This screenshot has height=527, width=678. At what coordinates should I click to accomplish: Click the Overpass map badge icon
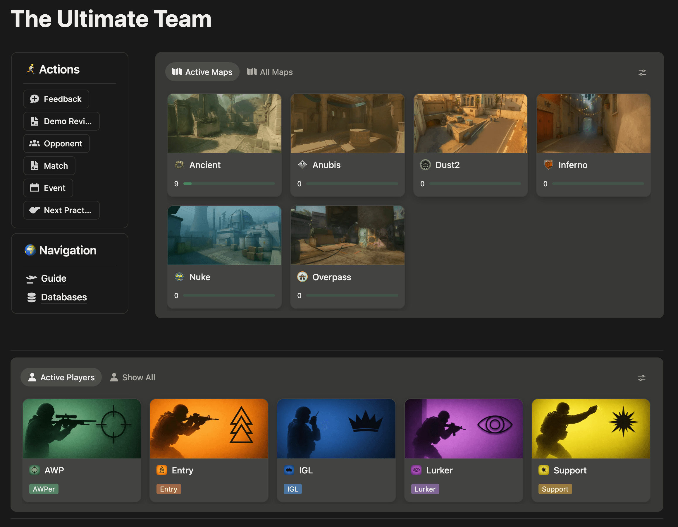coord(302,277)
